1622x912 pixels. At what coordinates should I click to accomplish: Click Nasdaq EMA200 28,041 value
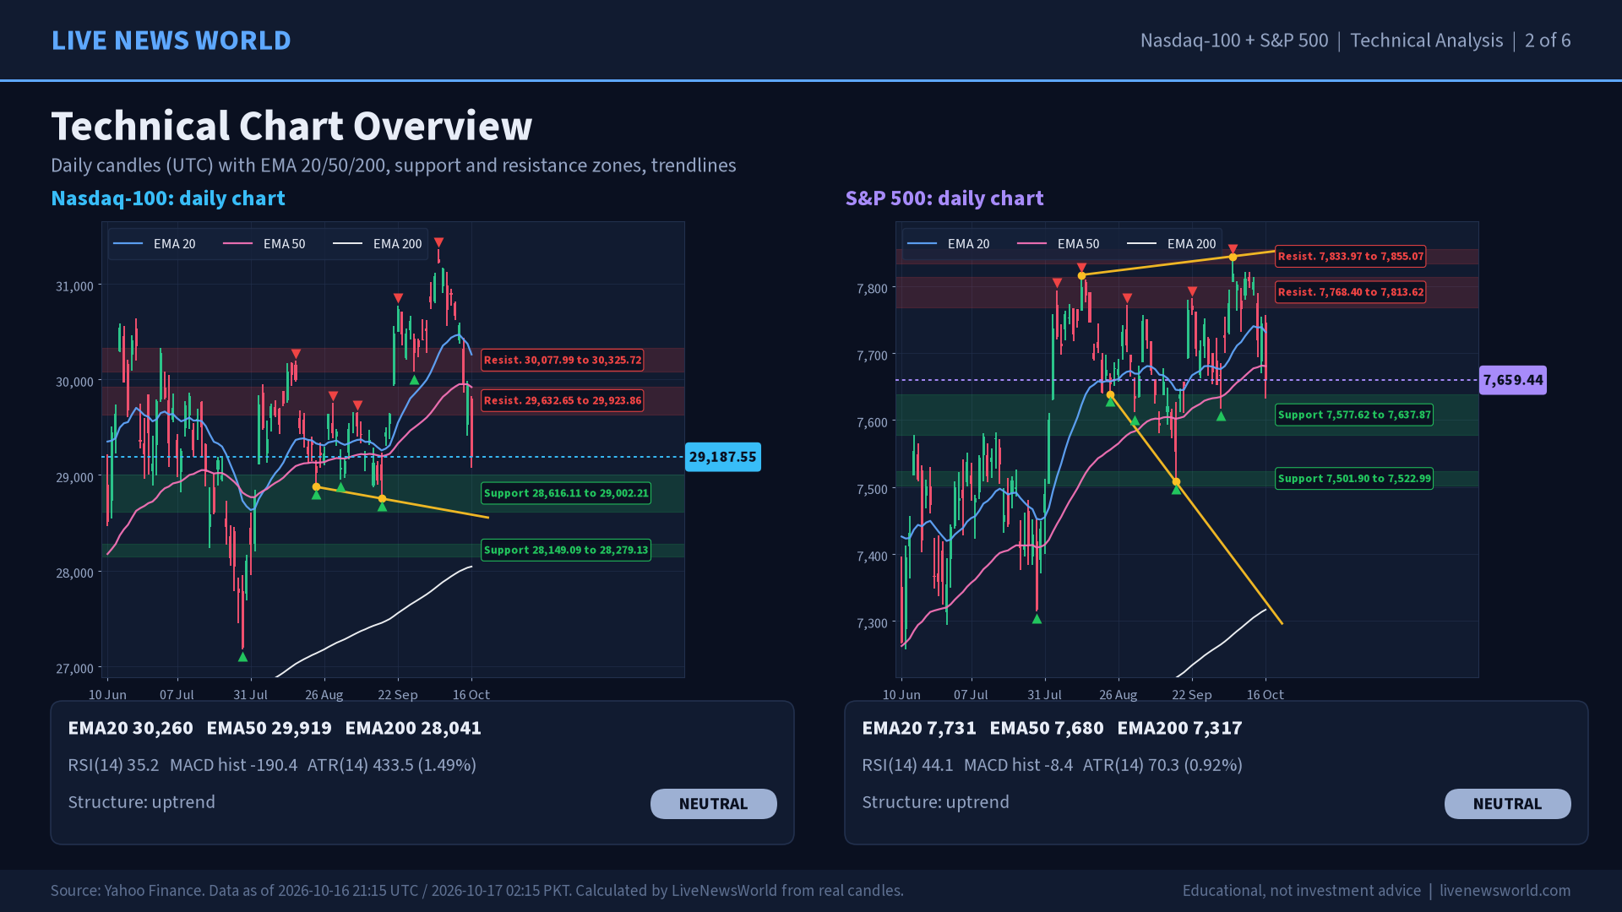pos(413,728)
